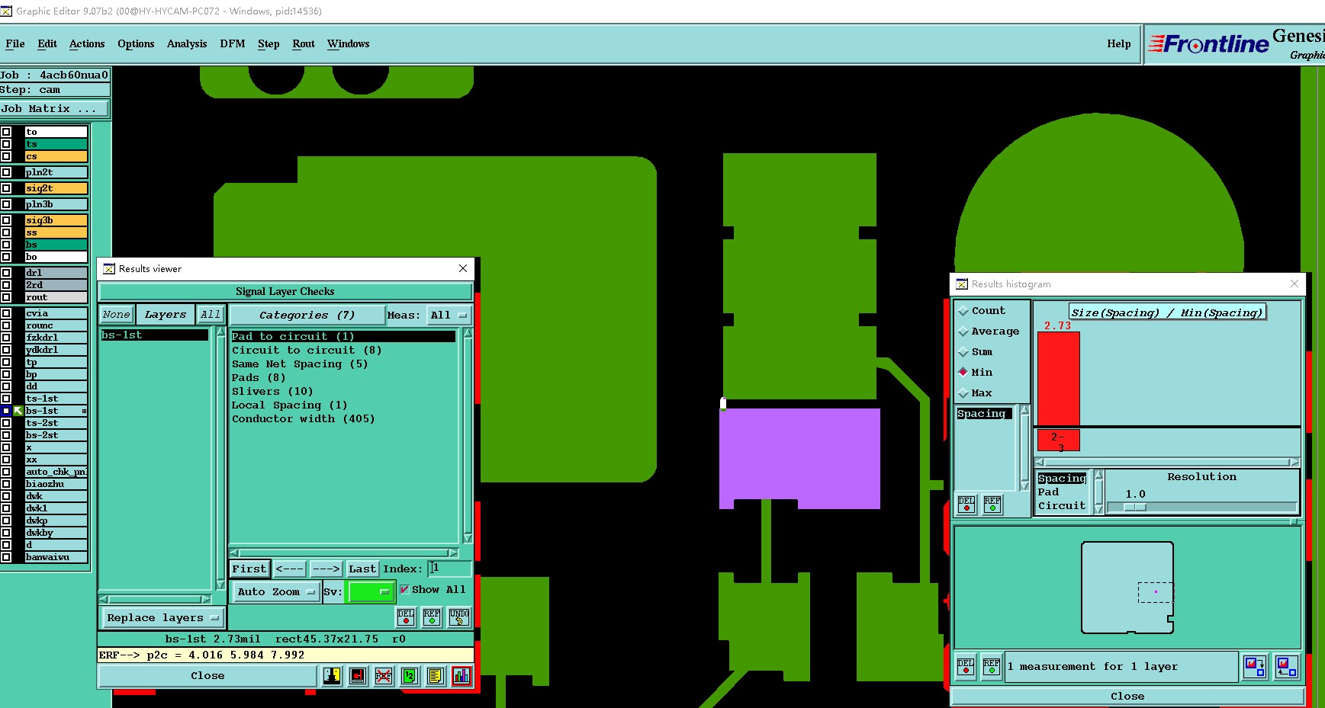Click down arrow of categories list scrollbar
1325x708 pixels.
coord(468,538)
